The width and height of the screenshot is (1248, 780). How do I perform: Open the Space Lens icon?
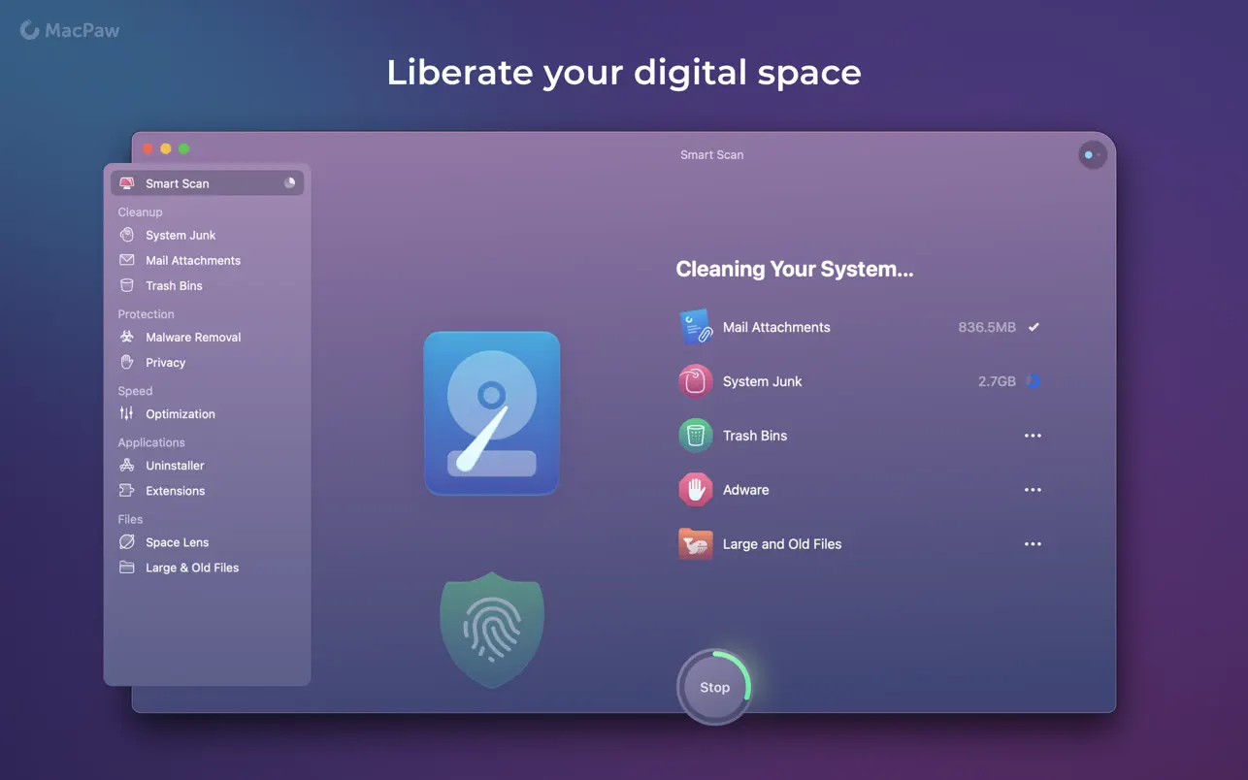[x=127, y=542]
